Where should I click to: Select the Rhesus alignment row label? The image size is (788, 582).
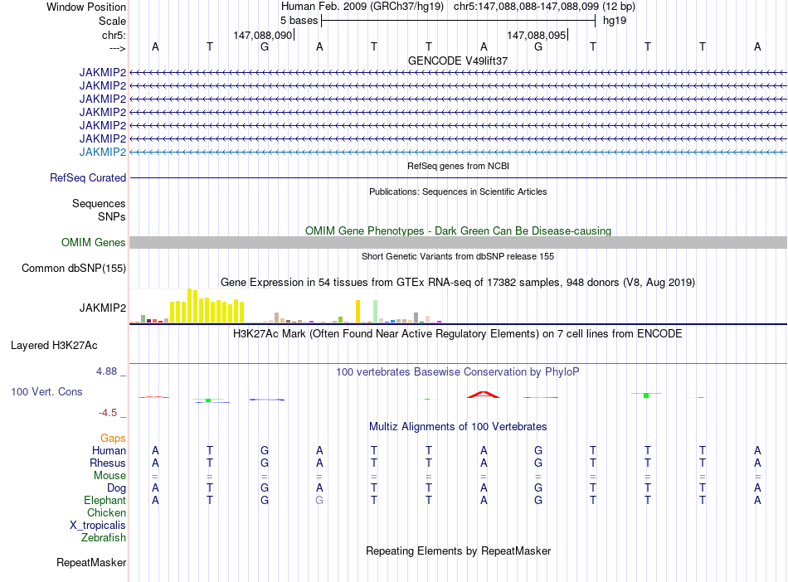click(108, 463)
